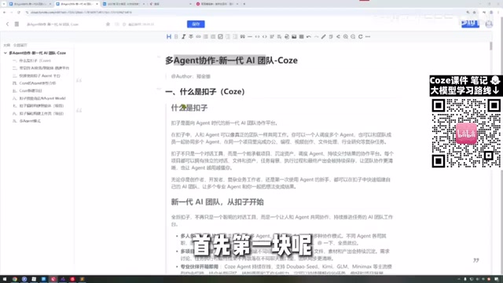Fold the 一、什么是扣子 heading marker
The image size is (503, 283).
(159, 89)
